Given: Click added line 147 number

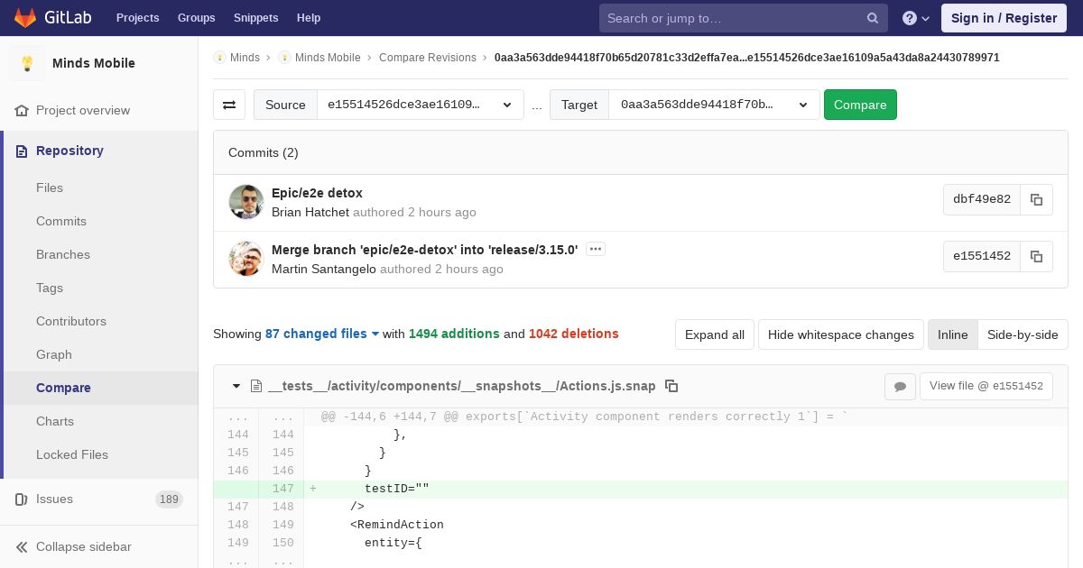Looking at the screenshot, I should point(283,489).
